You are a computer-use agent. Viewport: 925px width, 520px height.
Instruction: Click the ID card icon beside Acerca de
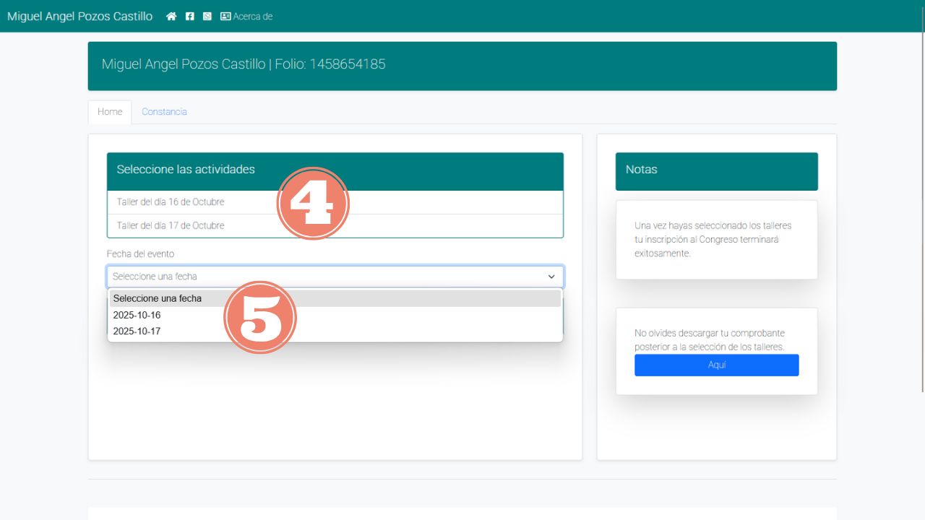point(225,17)
